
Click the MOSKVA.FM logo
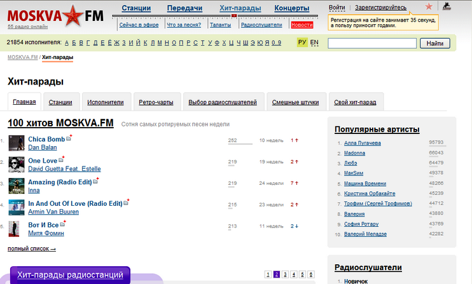(x=55, y=15)
